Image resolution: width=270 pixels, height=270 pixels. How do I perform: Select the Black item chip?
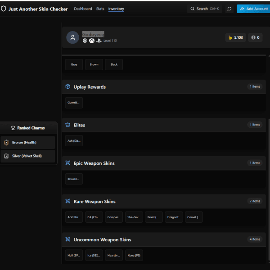tap(114, 64)
